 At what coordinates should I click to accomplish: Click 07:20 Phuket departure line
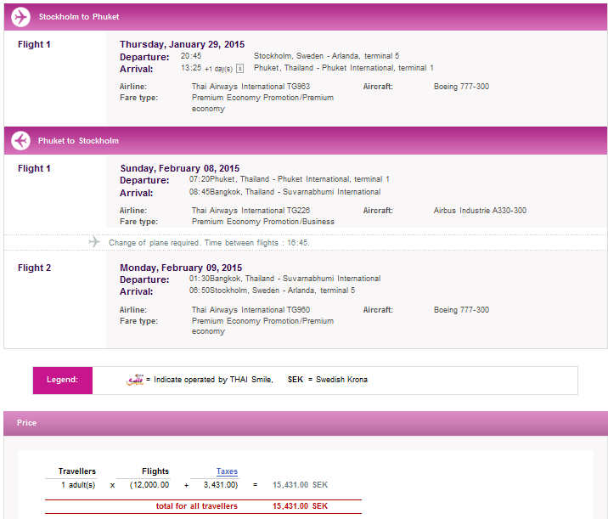[x=290, y=179]
